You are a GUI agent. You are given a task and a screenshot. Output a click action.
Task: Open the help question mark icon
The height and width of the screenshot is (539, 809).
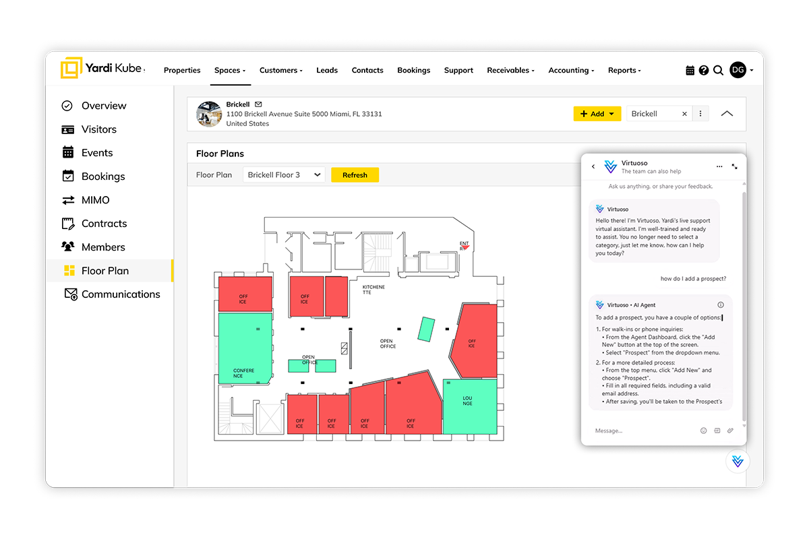tap(704, 70)
